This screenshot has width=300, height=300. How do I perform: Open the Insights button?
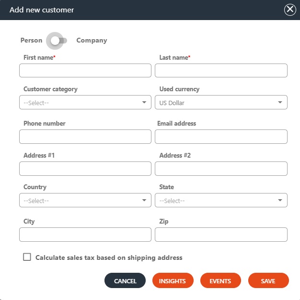coord(173,281)
